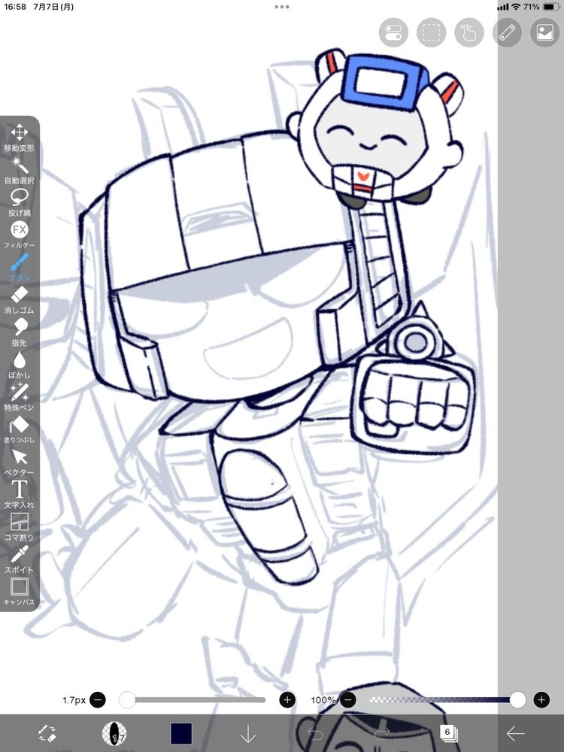Viewport: 564px width, 752px height.
Task: Select the スポイト eyedropper tool
Action: pyautogui.click(x=20, y=559)
